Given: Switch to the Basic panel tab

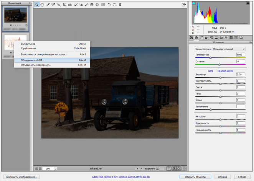Looking at the screenshot, I should pyautogui.click(x=196, y=38).
